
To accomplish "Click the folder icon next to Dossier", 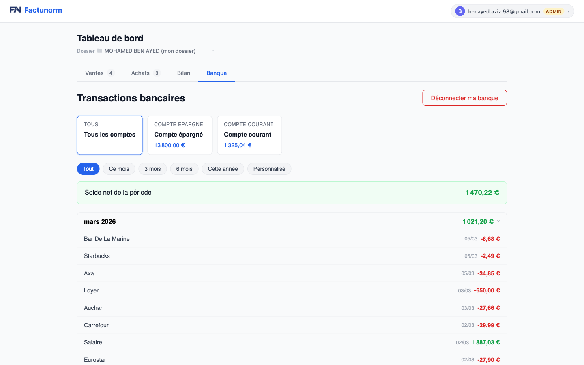I will [x=99, y=51].
